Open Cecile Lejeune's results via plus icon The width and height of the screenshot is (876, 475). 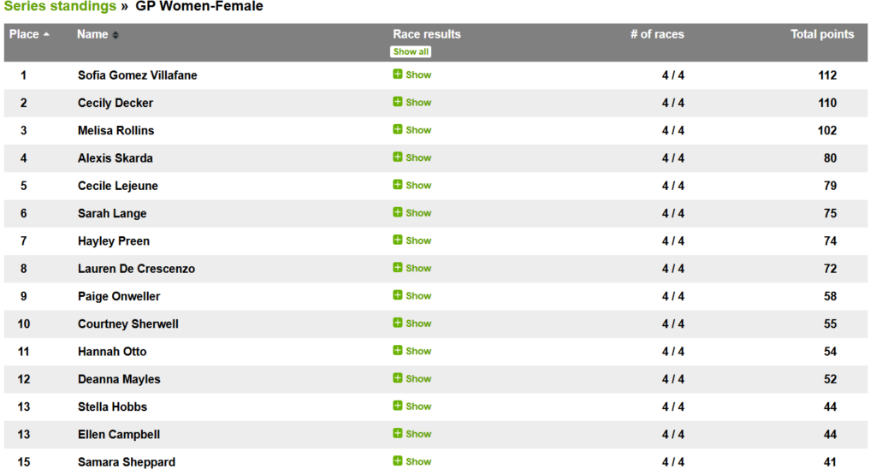tap(398, 185)
